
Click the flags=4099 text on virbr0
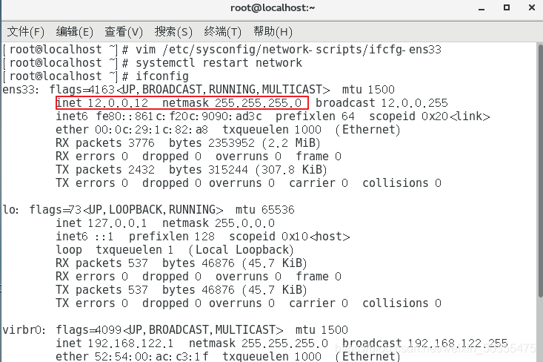[x=89, y=330]
